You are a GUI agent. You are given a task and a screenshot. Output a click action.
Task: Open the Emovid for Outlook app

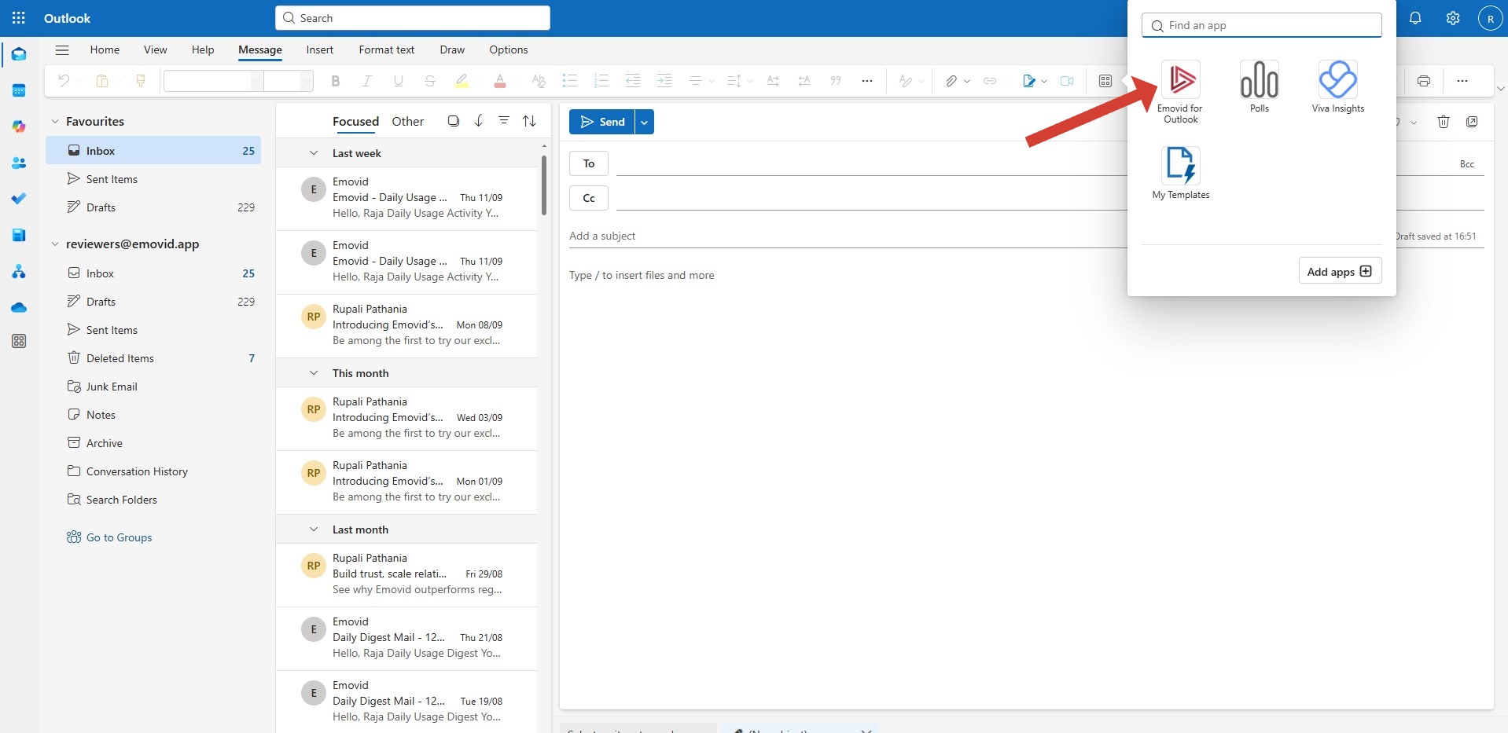click(x=1179, y=86)
